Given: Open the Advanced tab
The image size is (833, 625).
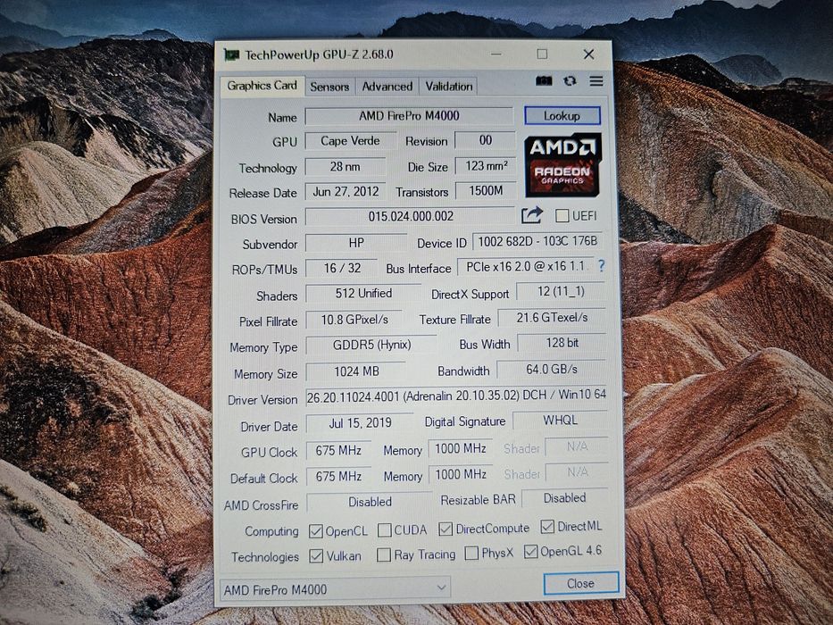Looking at the screenshot, I should 387,87.
